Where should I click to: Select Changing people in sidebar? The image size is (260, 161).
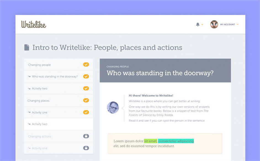pos(39,65)
